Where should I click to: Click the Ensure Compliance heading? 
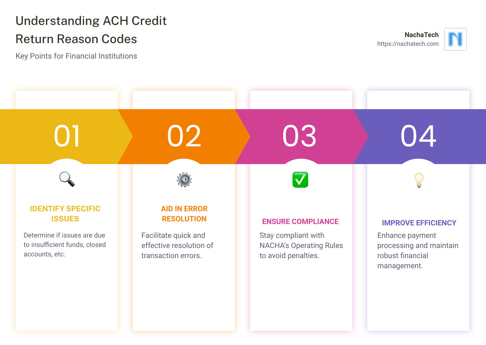click(300, 221)
